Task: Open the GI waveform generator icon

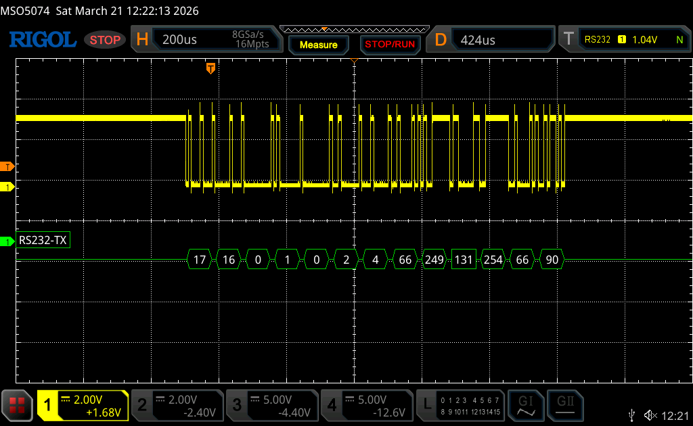Action: click(x=525, y=405)
